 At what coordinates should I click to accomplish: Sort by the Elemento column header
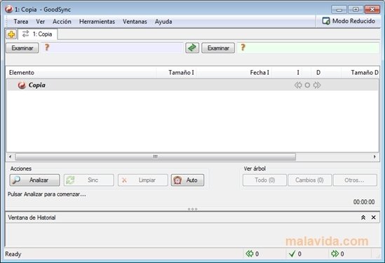[x=81, y=73]
